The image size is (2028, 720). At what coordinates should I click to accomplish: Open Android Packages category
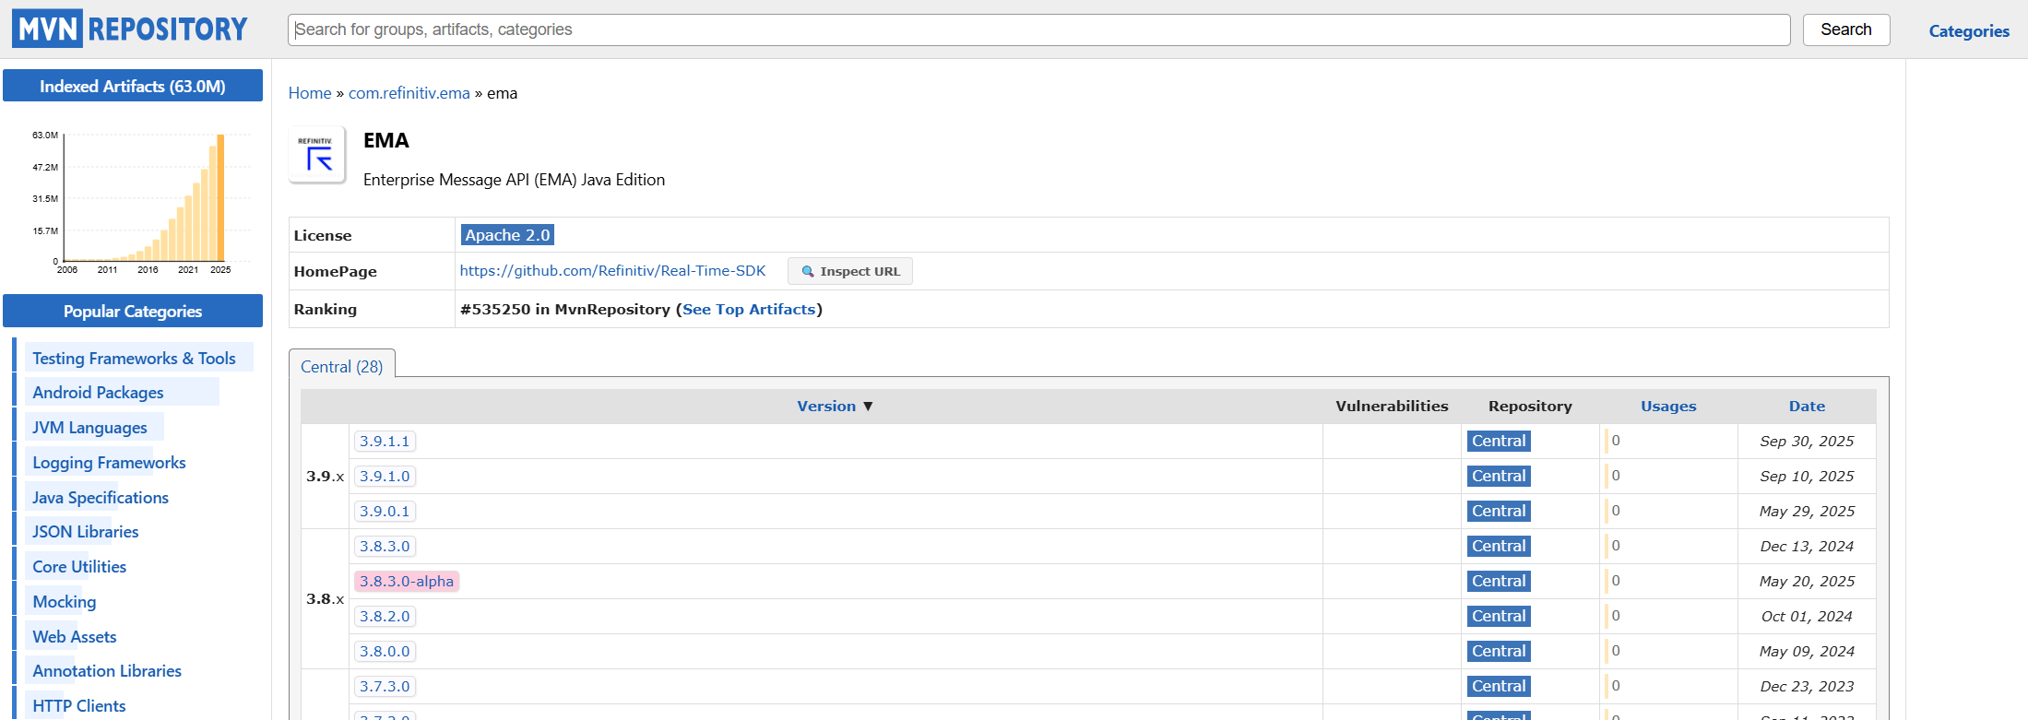(98, 393)
